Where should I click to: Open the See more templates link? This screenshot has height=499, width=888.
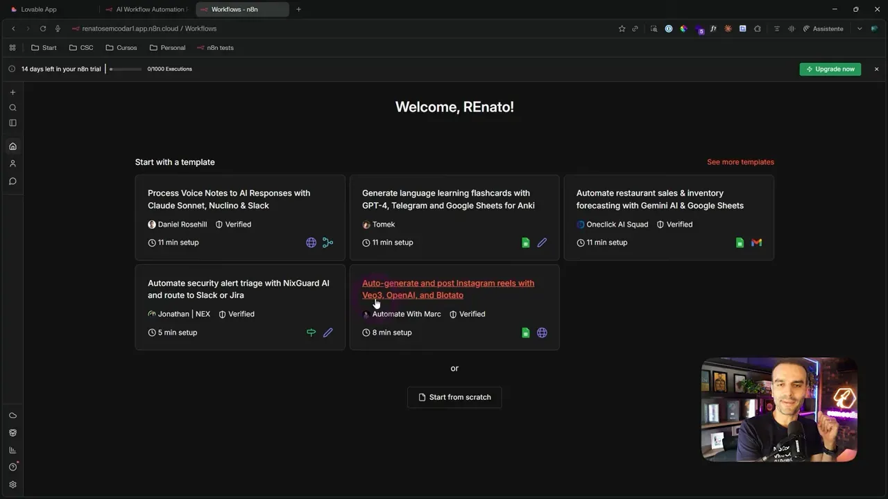[x=740, y=162]
